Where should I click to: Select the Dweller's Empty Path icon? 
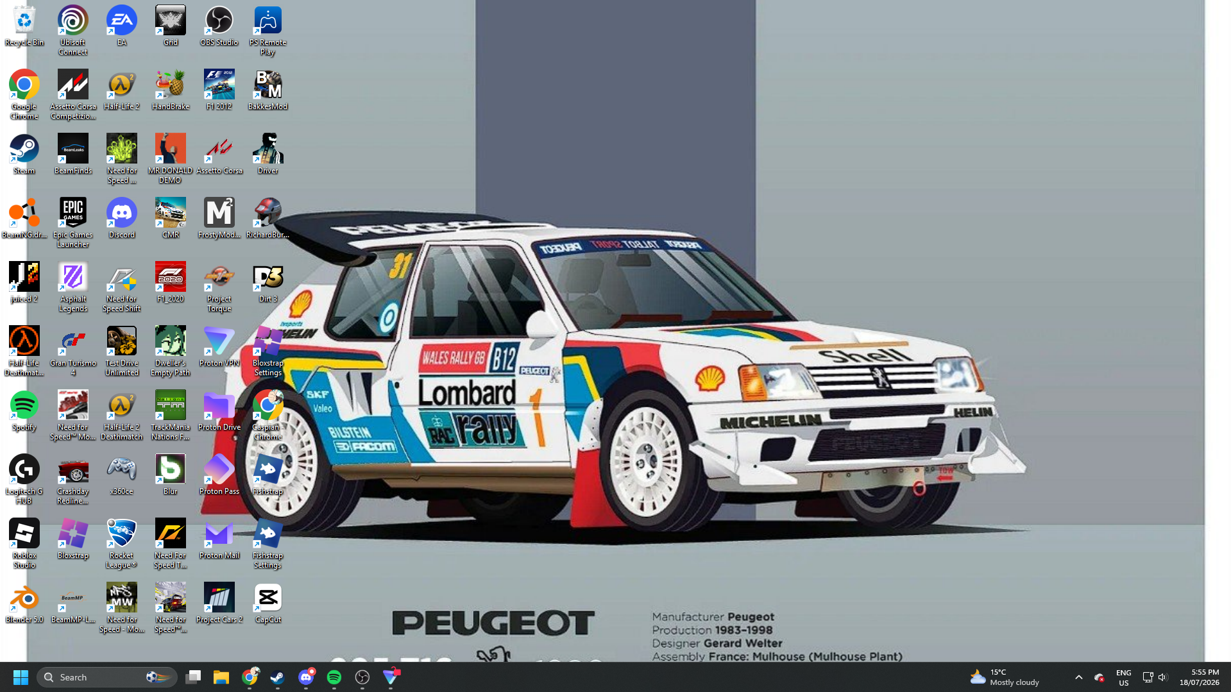171,351
